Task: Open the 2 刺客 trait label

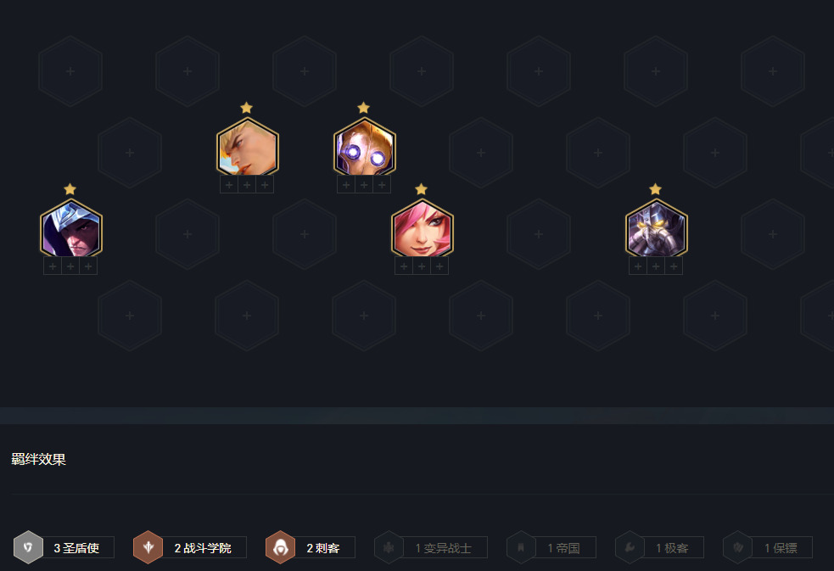Action: coord(323,547)
